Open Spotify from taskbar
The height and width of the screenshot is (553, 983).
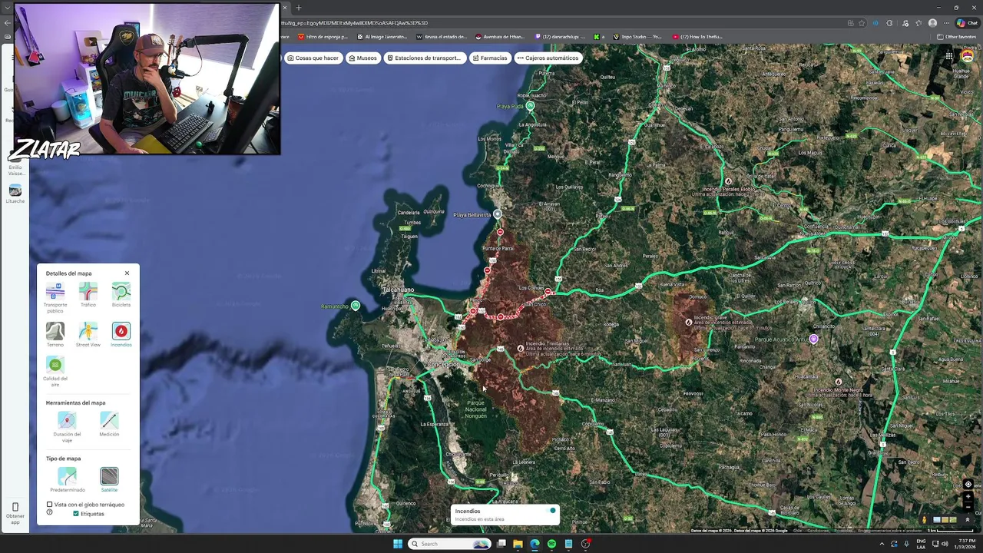point(551,544)
